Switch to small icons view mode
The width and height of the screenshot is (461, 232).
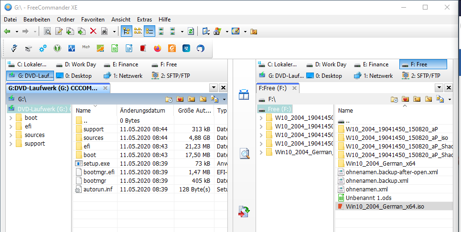point(138,31)
